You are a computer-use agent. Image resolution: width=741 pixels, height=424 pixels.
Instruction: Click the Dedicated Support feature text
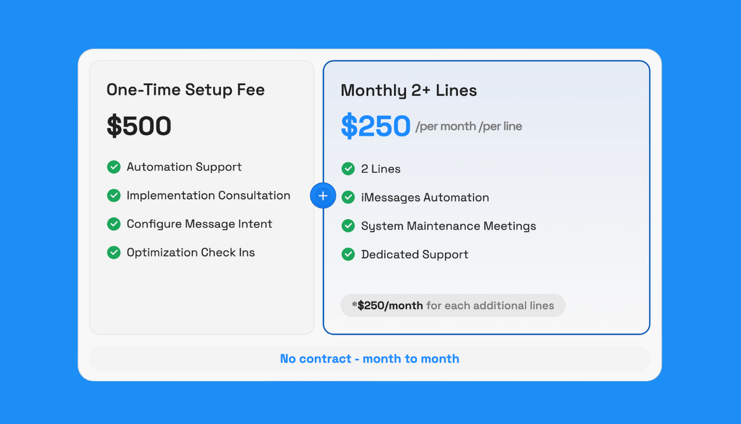(x=414, y=254)
